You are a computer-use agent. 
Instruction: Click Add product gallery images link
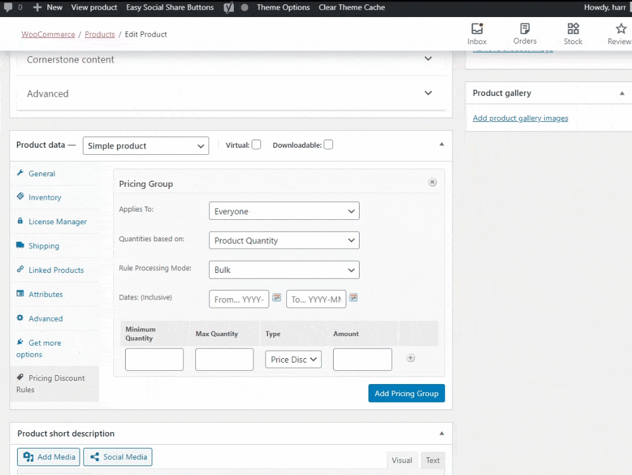coord(520,118)
